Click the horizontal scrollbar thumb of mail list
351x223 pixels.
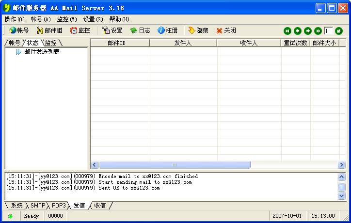click(x=175, y=165)
